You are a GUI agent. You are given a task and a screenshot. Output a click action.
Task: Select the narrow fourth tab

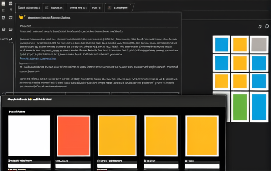click(x=97, y=7)
